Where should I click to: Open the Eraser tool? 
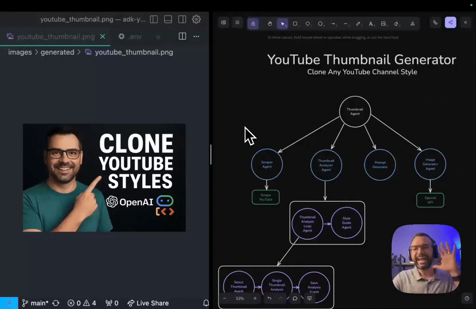[x=396, y=23]
